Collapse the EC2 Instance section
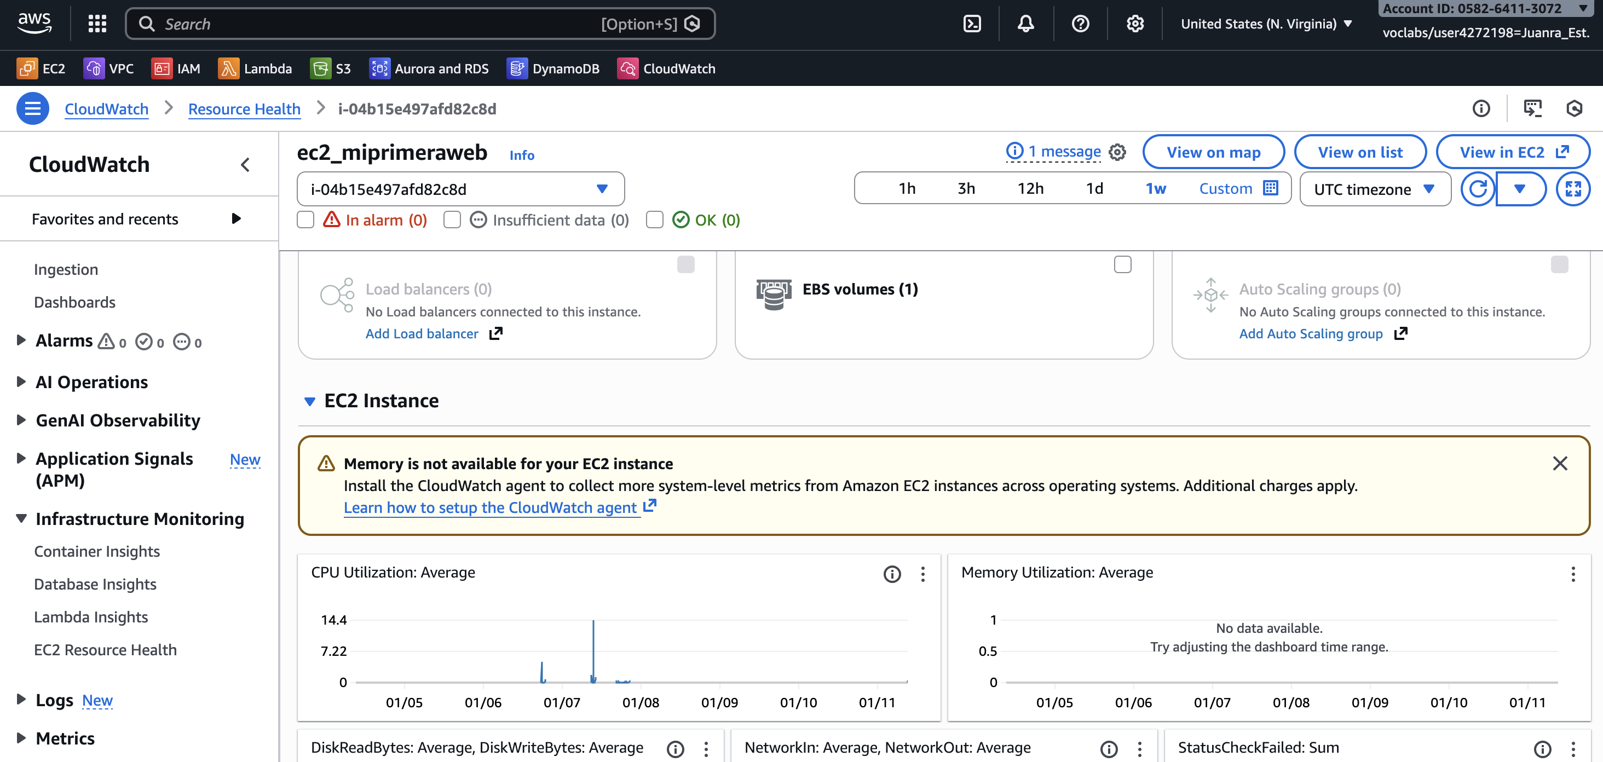This screenshot has height=762, width=1603. click(309, 401)
